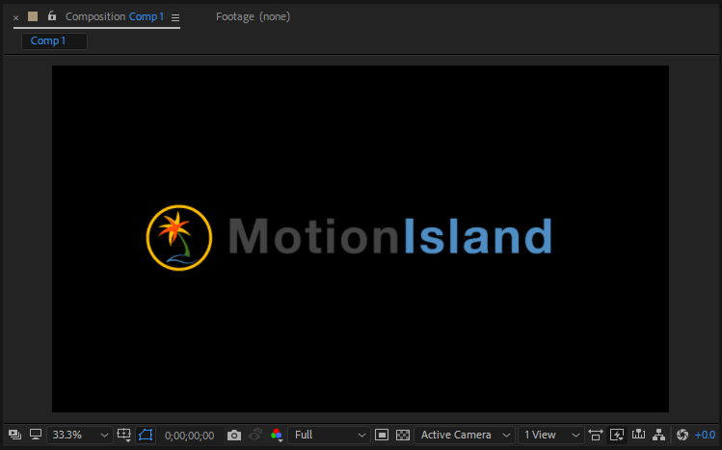
Task: Reset exposure with the aperture icon
Action: 682,435
